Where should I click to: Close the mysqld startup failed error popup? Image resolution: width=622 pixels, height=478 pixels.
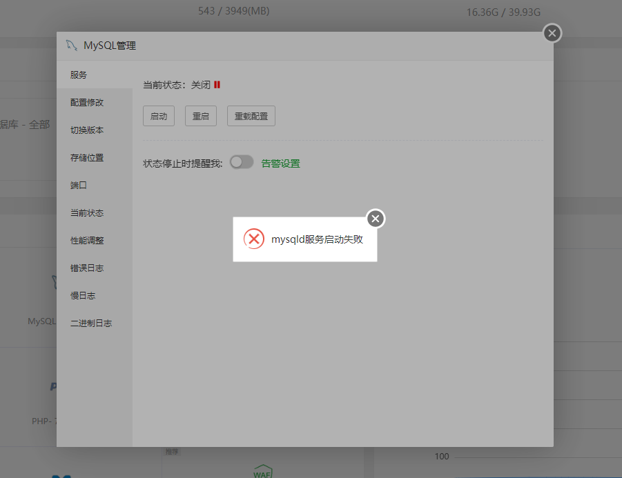click(376, 219)
